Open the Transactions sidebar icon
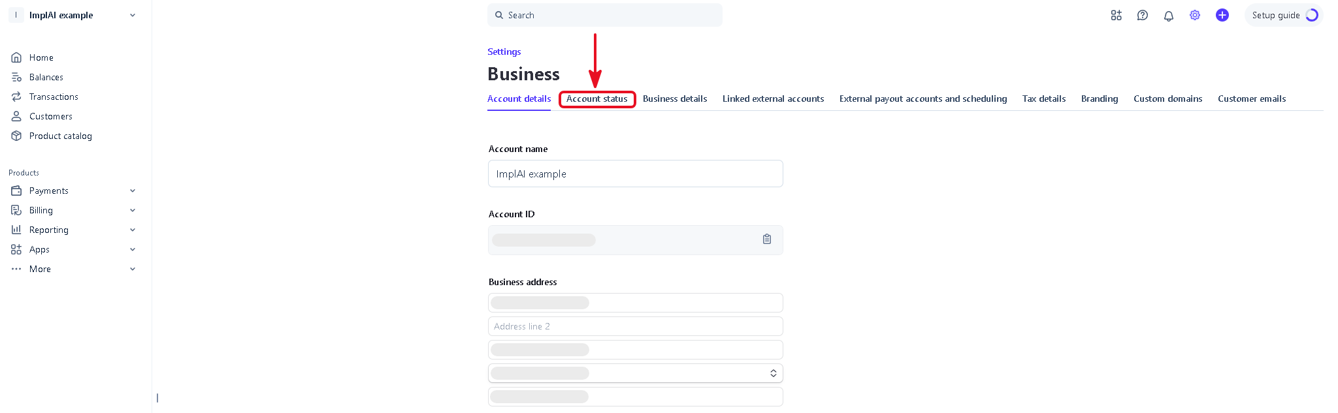Screen dimensions: 1338x413 click(x=16, y=97)
